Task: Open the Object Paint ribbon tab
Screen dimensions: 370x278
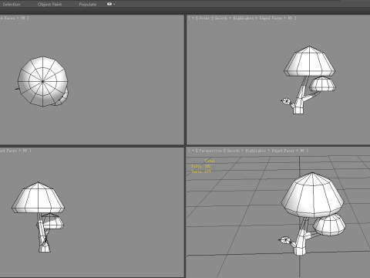Action: (49, 5)
